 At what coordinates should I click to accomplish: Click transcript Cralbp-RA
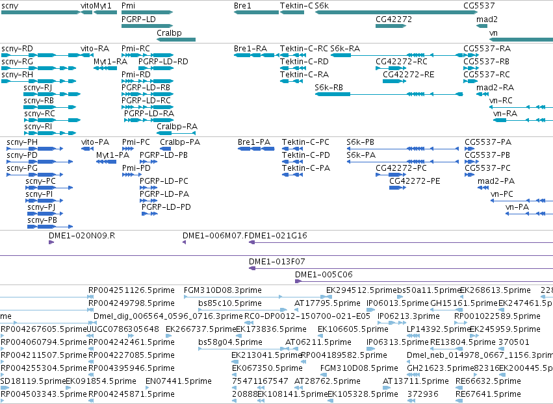[177, 127]
